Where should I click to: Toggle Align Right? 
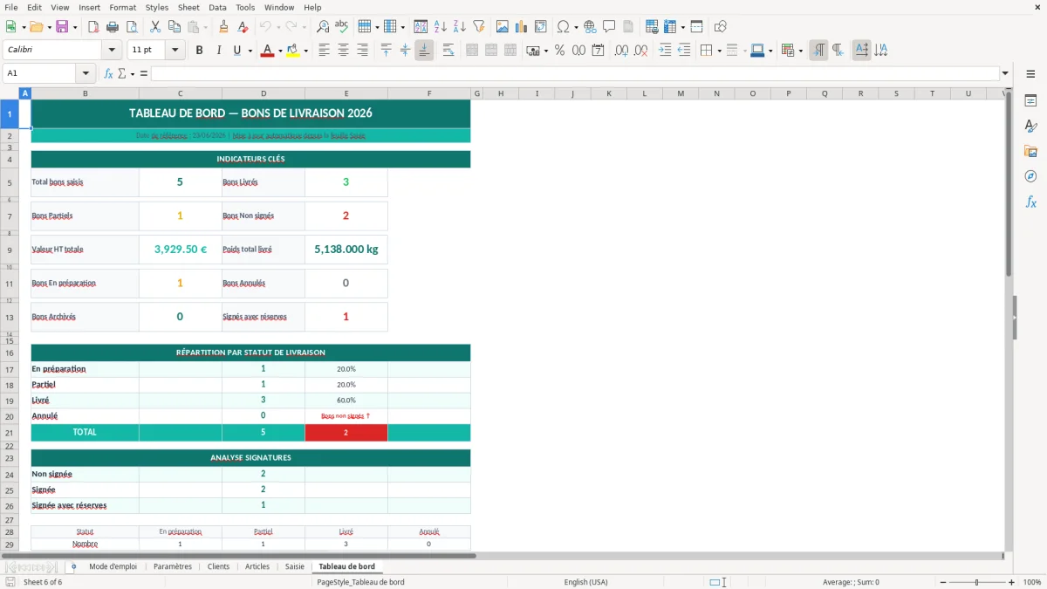pos(362,51)
